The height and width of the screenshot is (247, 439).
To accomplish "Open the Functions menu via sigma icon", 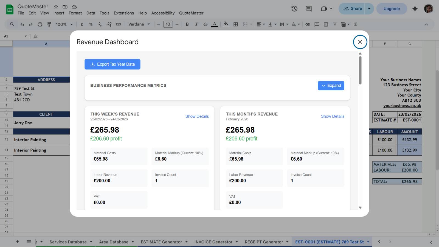I will 355,24.
